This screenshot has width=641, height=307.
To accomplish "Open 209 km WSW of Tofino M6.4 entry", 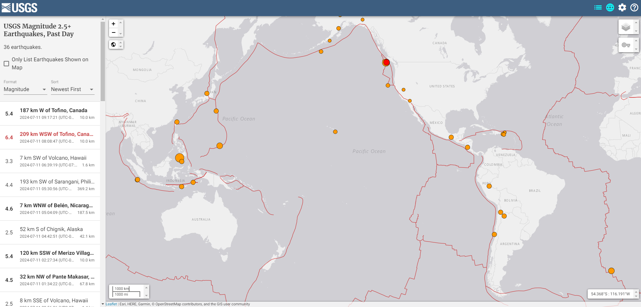I will point(50,137).
